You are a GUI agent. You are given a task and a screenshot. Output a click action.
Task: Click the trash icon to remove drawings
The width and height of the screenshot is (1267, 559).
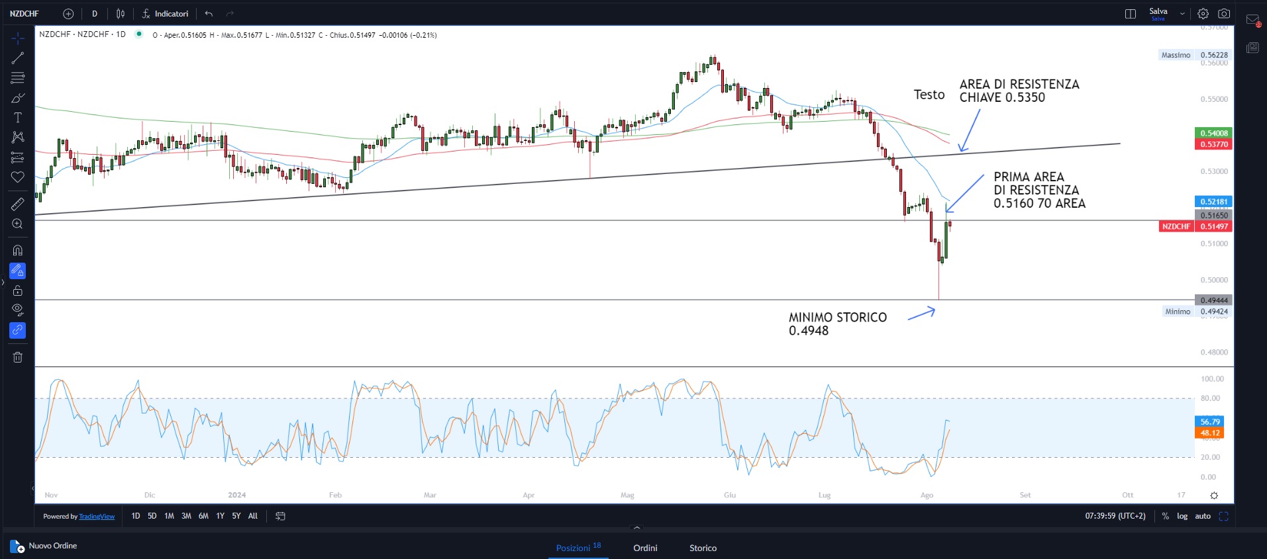pyautogui.click(x=18, y=357)
